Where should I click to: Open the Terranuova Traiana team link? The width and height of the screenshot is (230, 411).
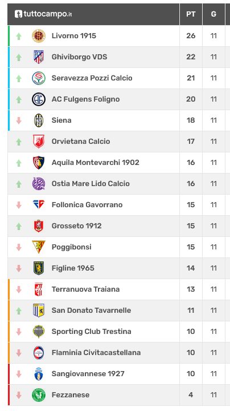click(86, 289)
